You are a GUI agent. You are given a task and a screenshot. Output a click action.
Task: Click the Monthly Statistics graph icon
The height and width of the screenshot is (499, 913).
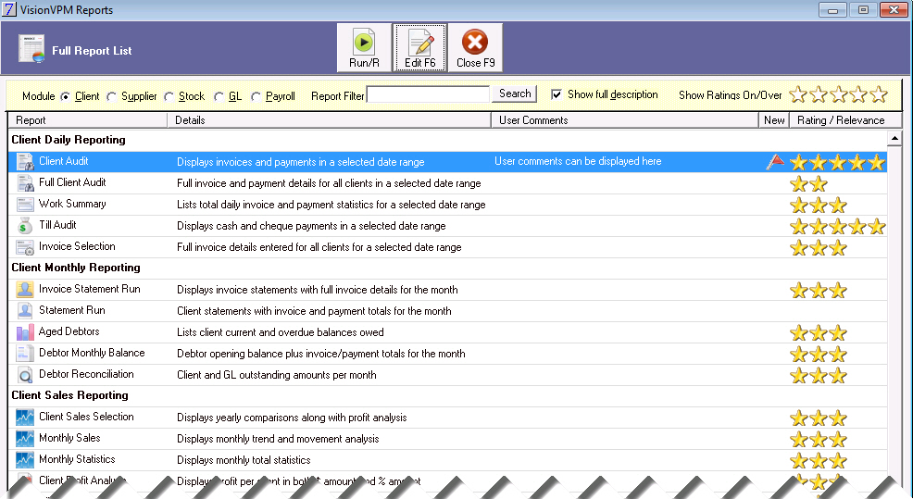pos(25,460)
